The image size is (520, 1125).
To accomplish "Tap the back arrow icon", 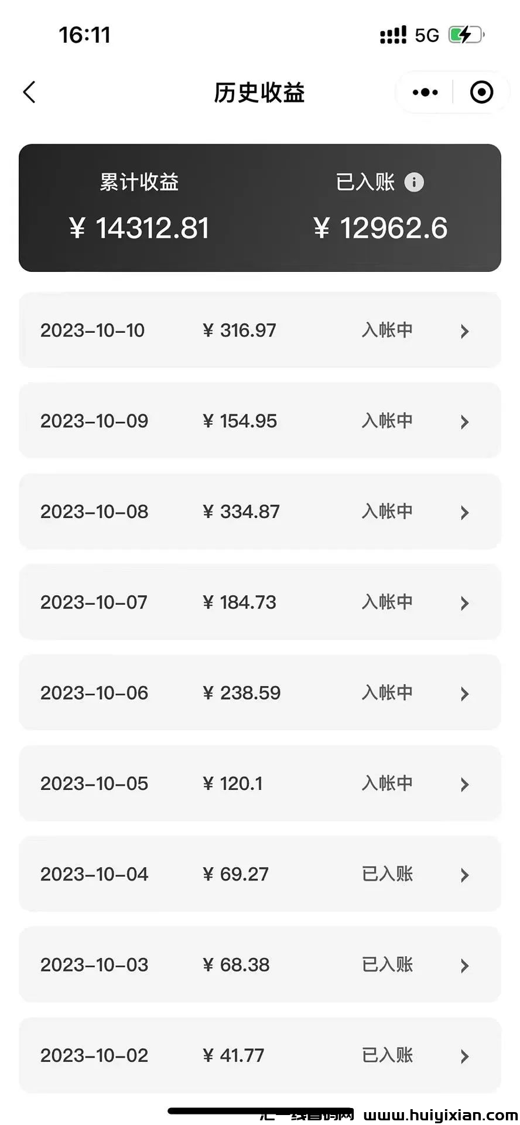I will [x=29, y=92].
